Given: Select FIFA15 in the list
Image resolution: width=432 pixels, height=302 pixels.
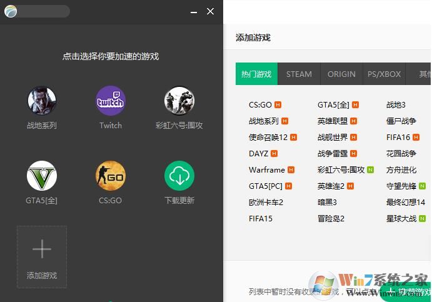Looking at the screenshot, I should pos(260,219).
